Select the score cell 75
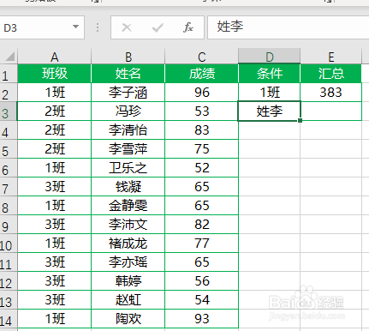This screenshot has width=369, height=331. point(201,149)
